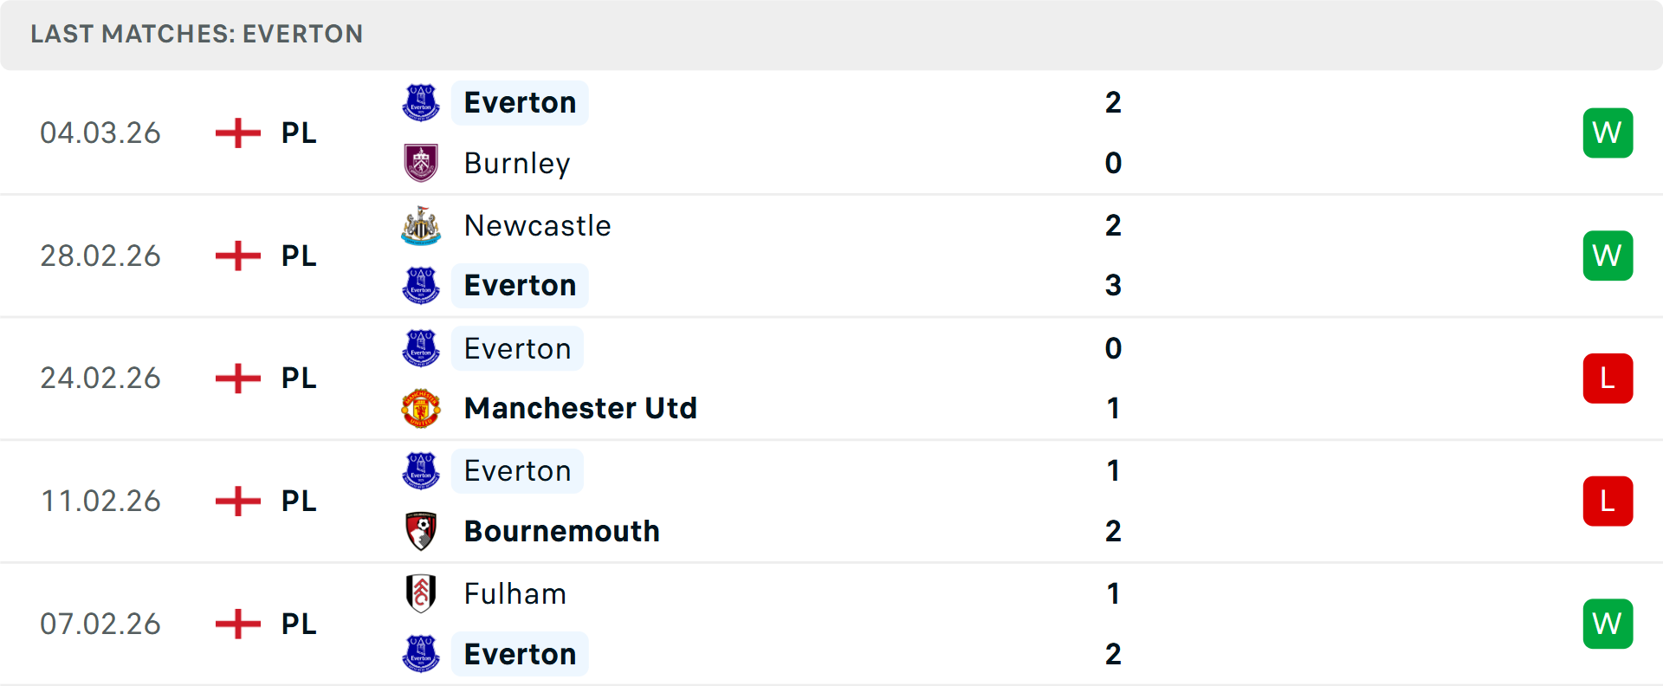This screenshot has width=1663, height=686.
Task: Click the LAST MATCHES: EVERTON header
Action: 197,35
